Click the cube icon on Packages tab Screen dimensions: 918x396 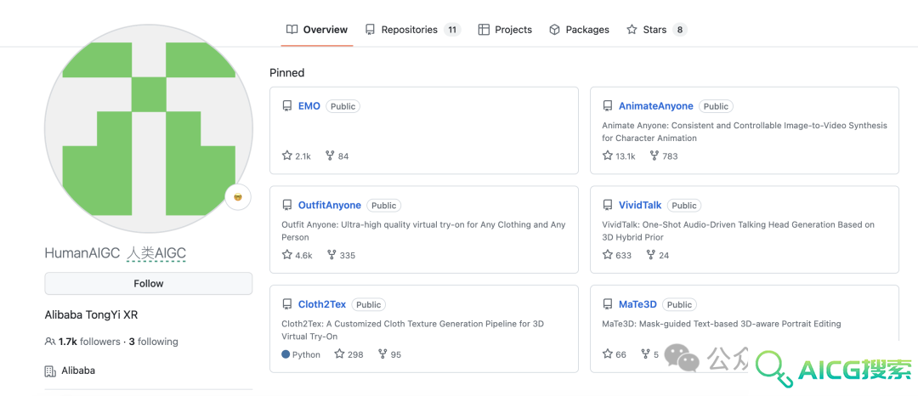click(554, 29)
